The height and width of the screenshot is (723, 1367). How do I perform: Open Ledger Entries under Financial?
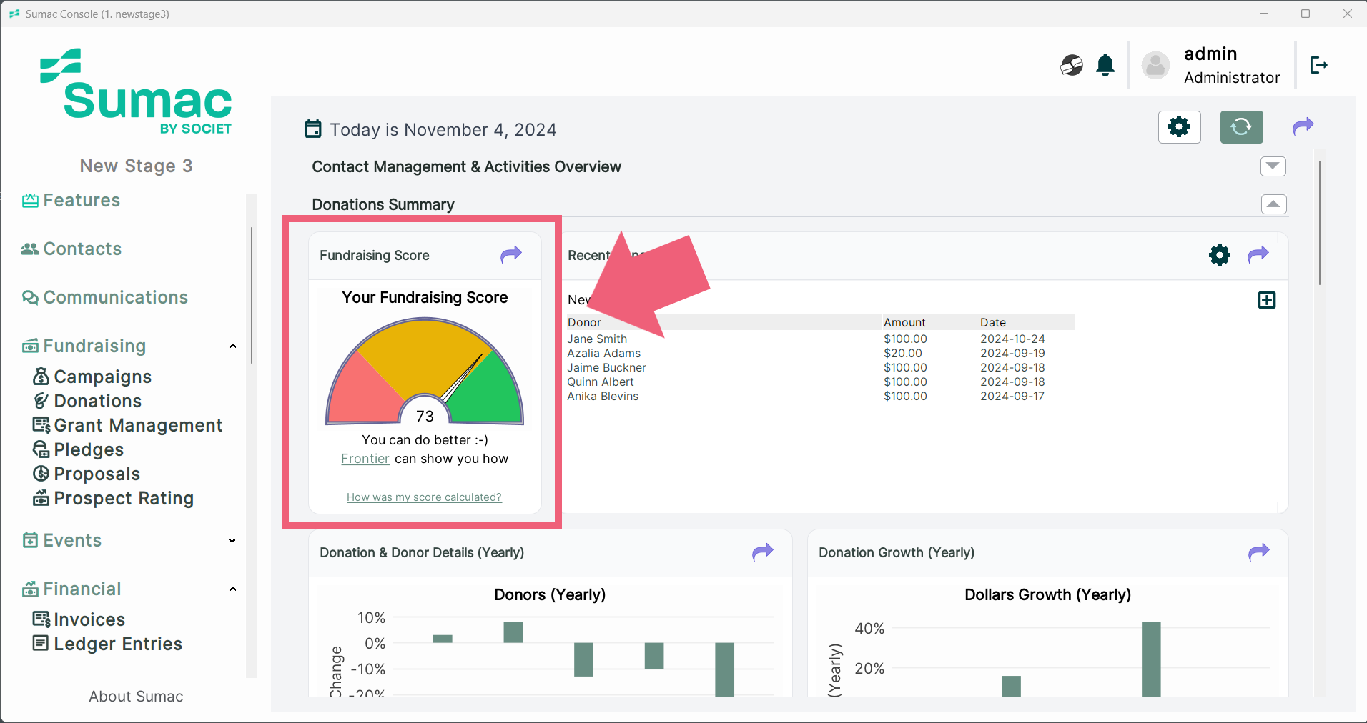click(108, 644)
